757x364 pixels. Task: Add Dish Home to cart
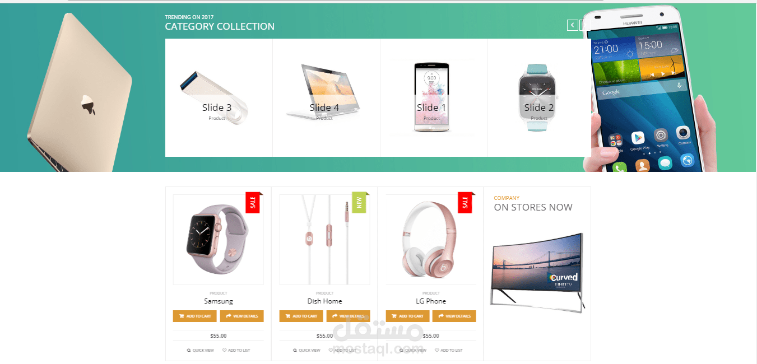[301, 316]
